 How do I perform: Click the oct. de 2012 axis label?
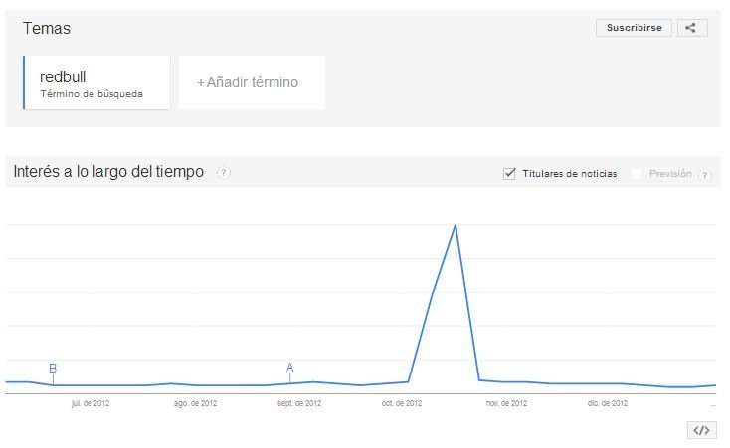coord(402,403)
